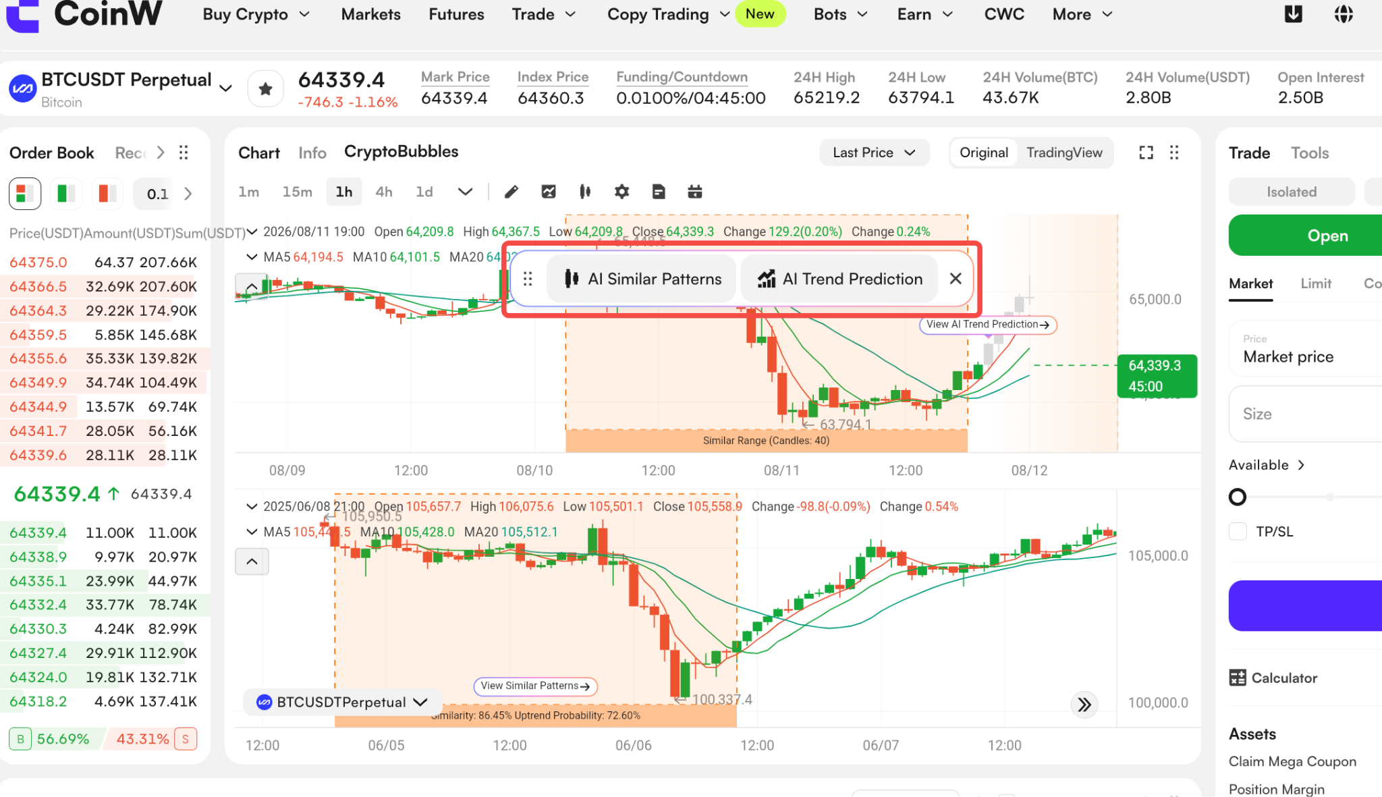Open the Calculator

(1273, 678)
